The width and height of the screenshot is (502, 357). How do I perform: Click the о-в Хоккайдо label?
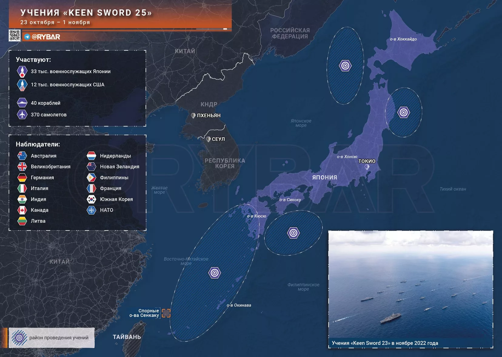[x=403, y=39]
